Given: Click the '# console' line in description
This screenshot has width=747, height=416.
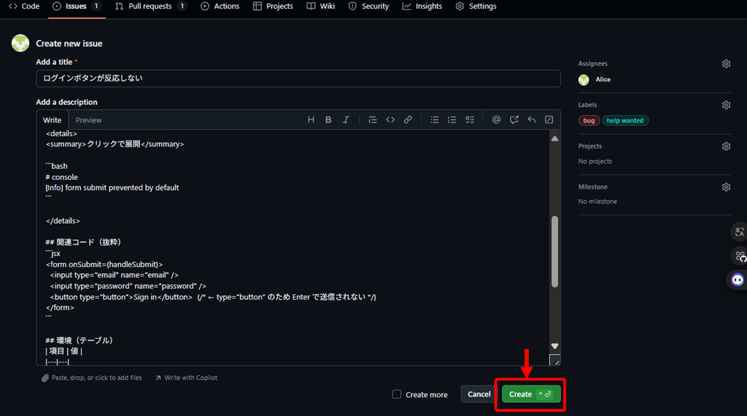Looking at the screenshot, I should point(62,177).
